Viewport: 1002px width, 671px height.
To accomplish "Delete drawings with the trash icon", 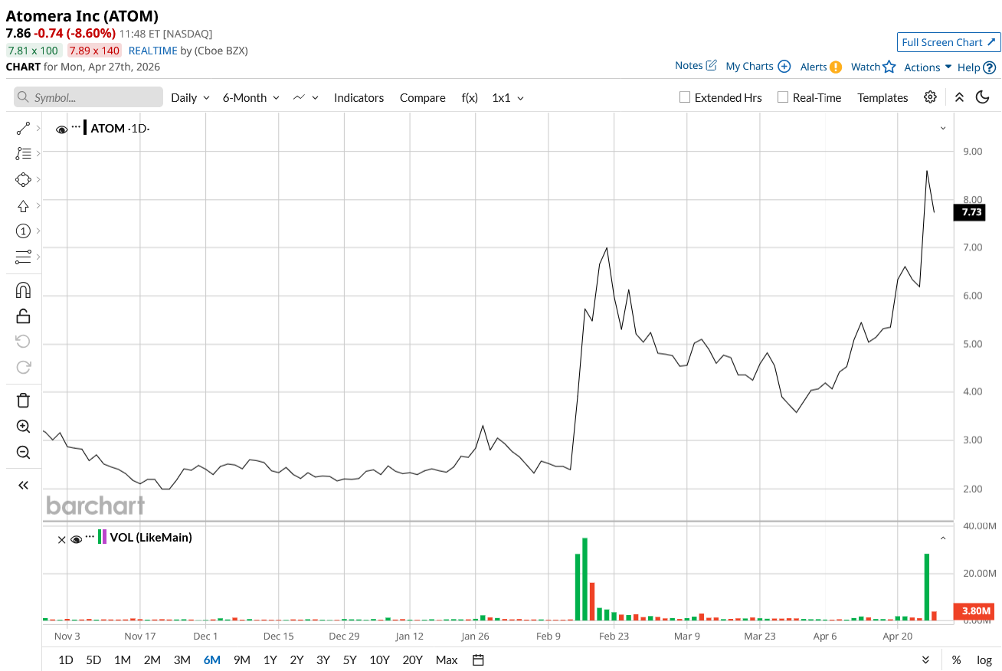I will [x=23, y=400].
